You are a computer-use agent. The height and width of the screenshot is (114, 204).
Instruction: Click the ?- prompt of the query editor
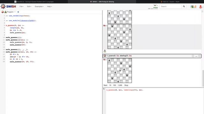click(x=104, y=89)
